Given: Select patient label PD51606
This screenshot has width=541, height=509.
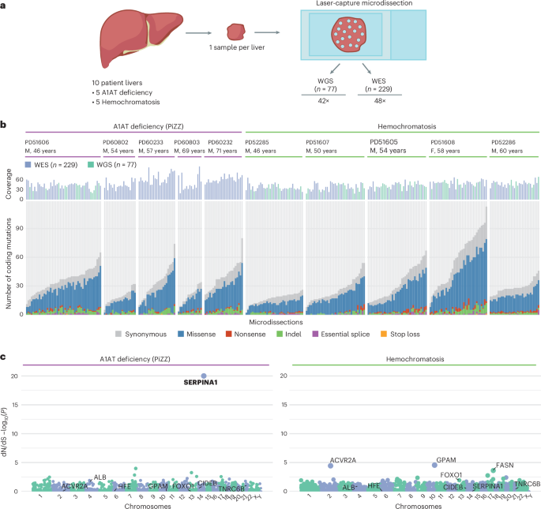Looking at the screenshot, I should click(37, 142).
